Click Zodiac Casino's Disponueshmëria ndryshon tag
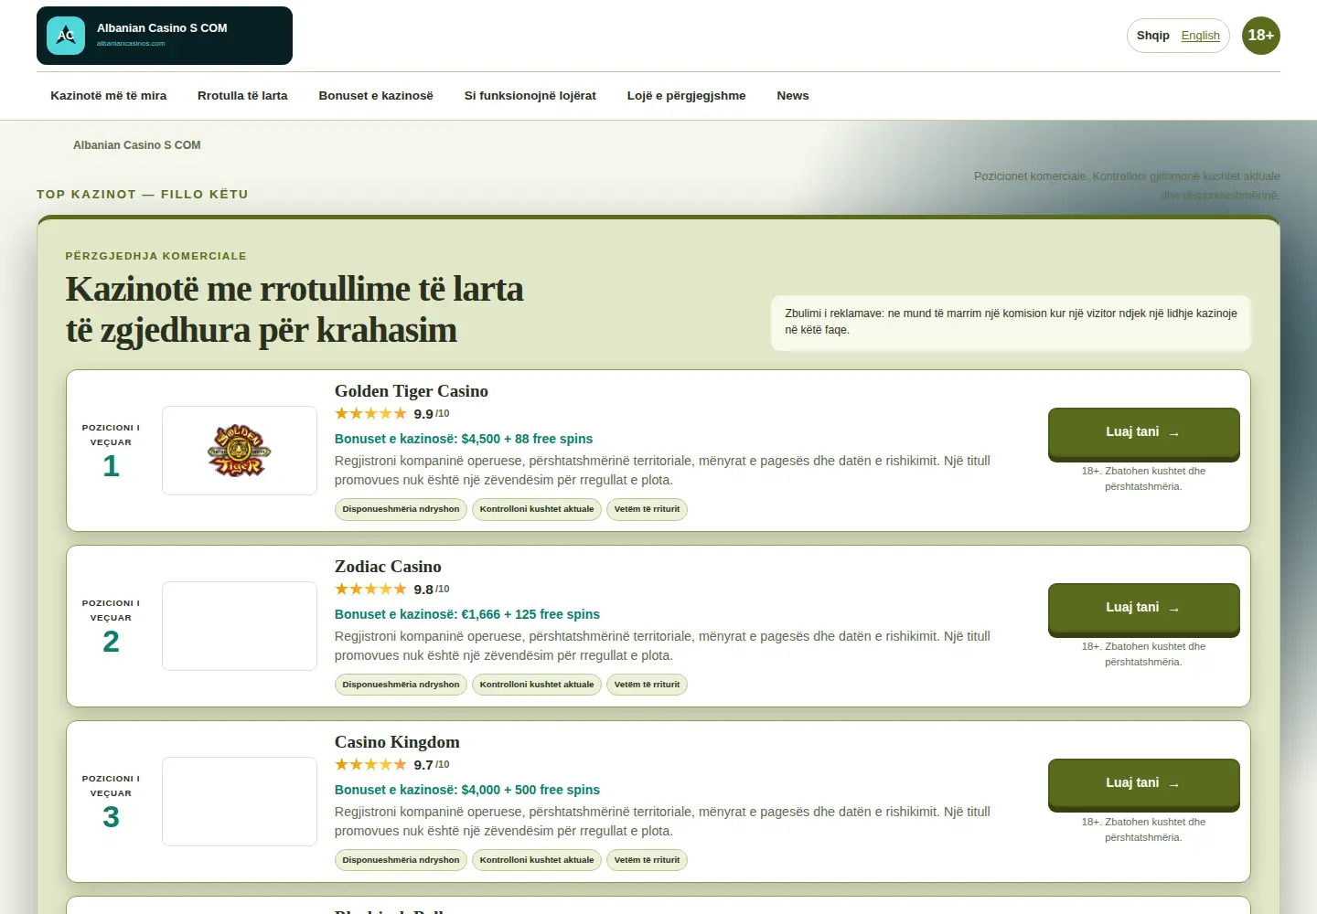Viewport: 1317px width, 914px height. click(401, 685)
